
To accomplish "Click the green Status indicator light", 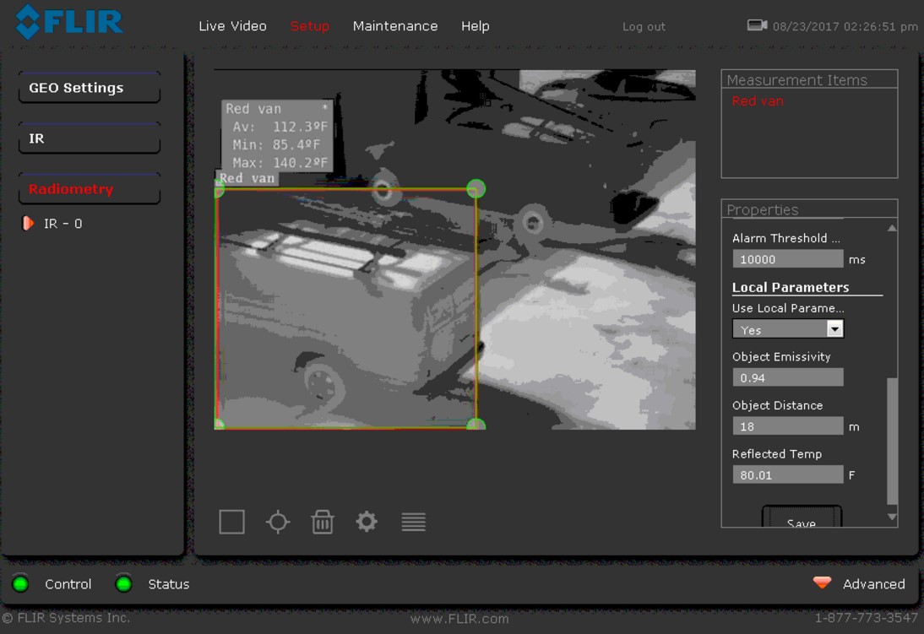I will [x=124, y=584].
